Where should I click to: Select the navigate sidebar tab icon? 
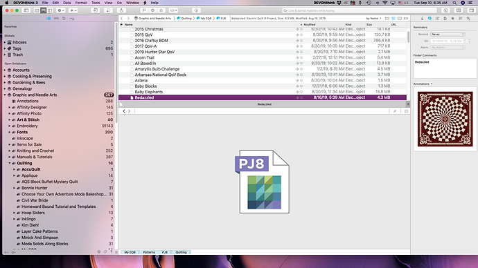tap(48, 18)
